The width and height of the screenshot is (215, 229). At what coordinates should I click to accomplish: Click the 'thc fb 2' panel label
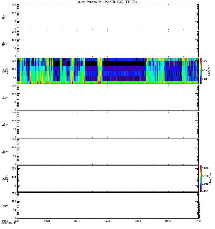pyautogui.click(x=5, y=206)
